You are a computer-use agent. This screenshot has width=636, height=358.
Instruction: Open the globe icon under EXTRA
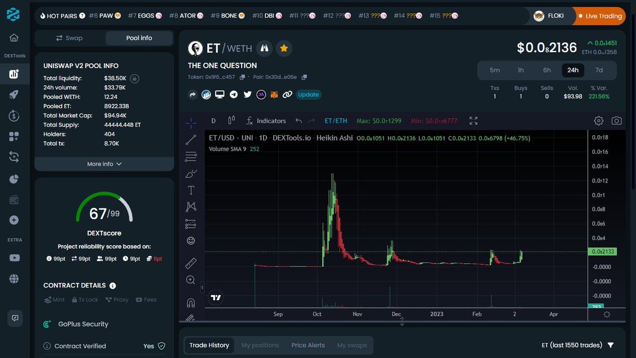pos(14,278)
